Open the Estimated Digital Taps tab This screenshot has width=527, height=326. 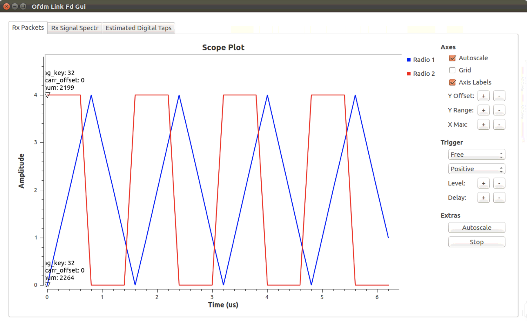(138, 28)
